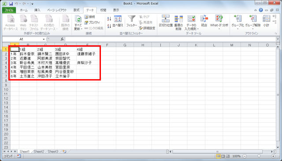Image resolution: width=282 pixels, height=161 pixels.
Task: Switch to Review (校閲) tab
Action: tap(103, 10)
